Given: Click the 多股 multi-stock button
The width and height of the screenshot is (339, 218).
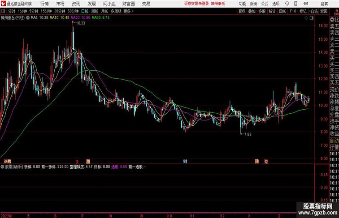Looking at the screenshot, I should coord(262,11).
